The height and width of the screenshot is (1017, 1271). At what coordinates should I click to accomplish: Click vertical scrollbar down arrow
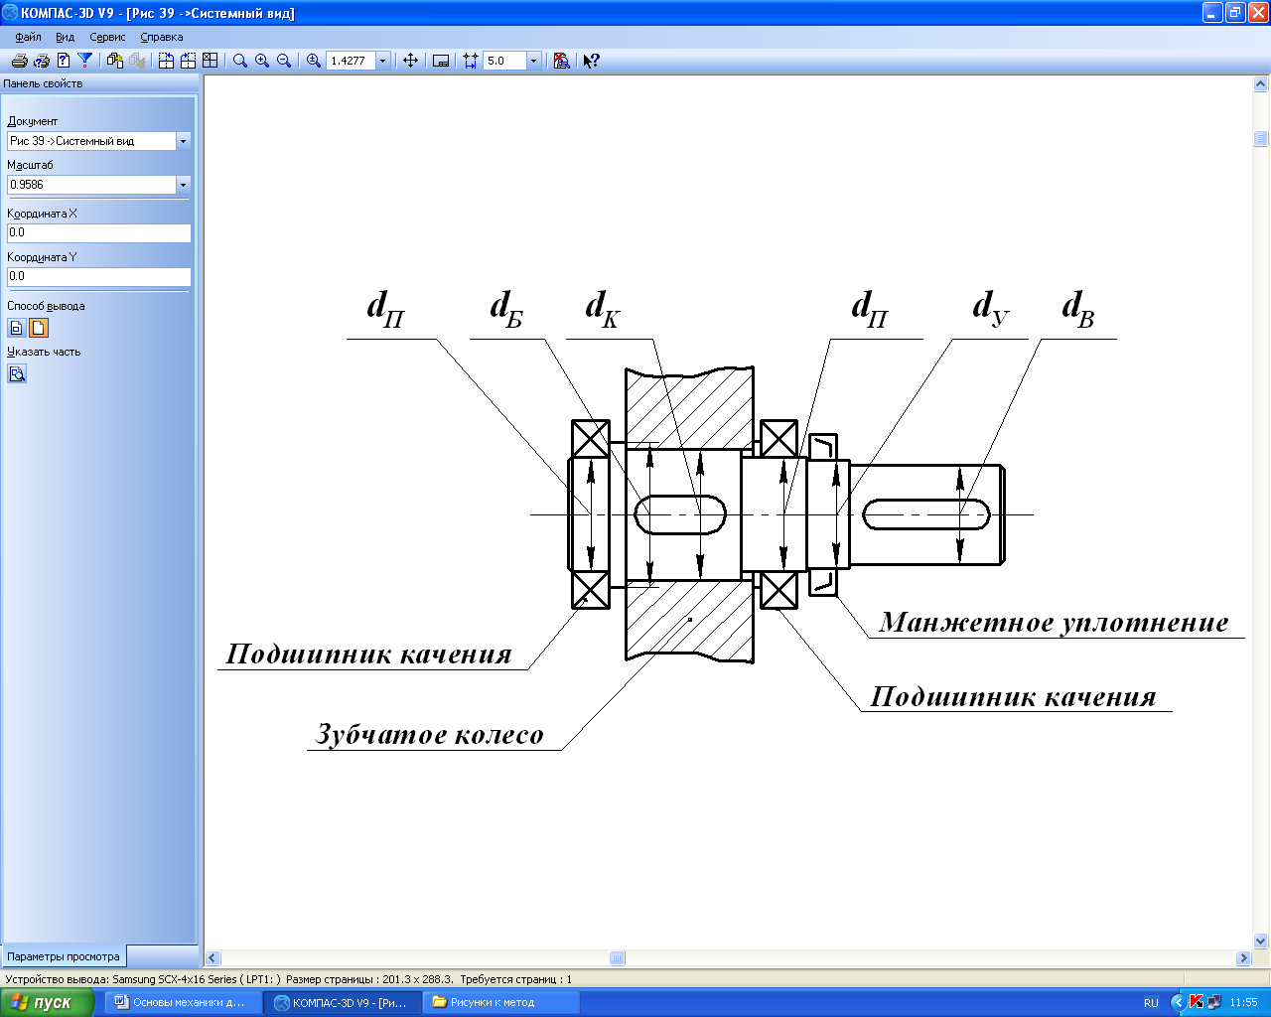[1261, 941]
